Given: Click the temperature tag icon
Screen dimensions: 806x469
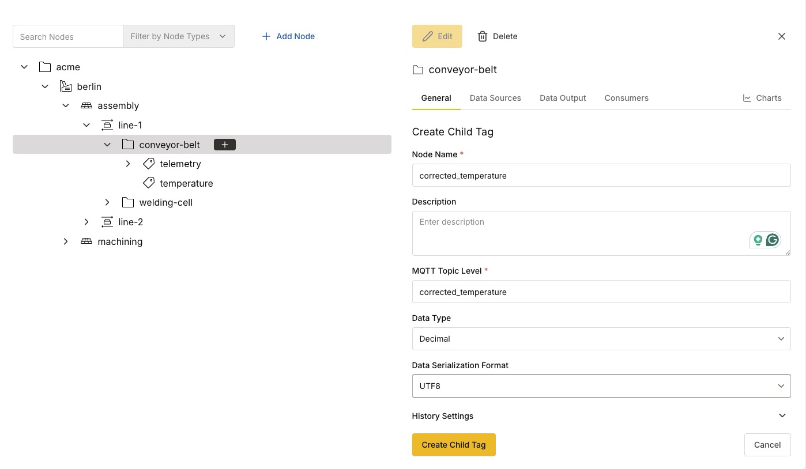Looking at the screenshot, I should coord(149,183).
